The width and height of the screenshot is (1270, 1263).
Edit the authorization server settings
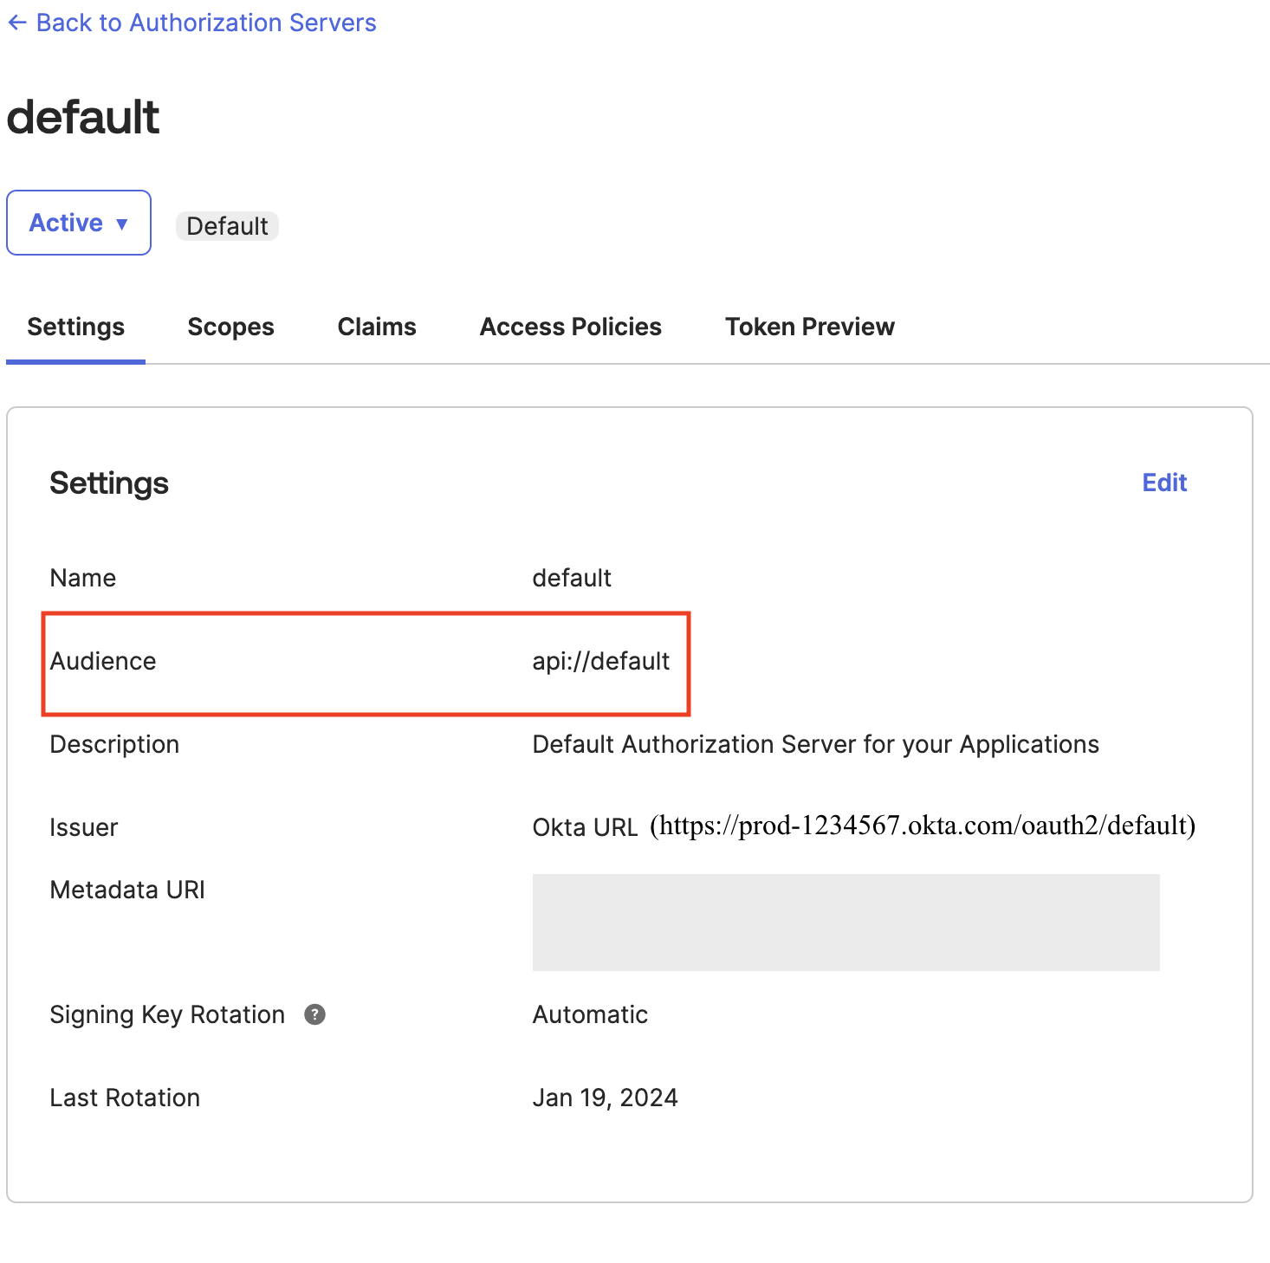[x=1164, y=483]
